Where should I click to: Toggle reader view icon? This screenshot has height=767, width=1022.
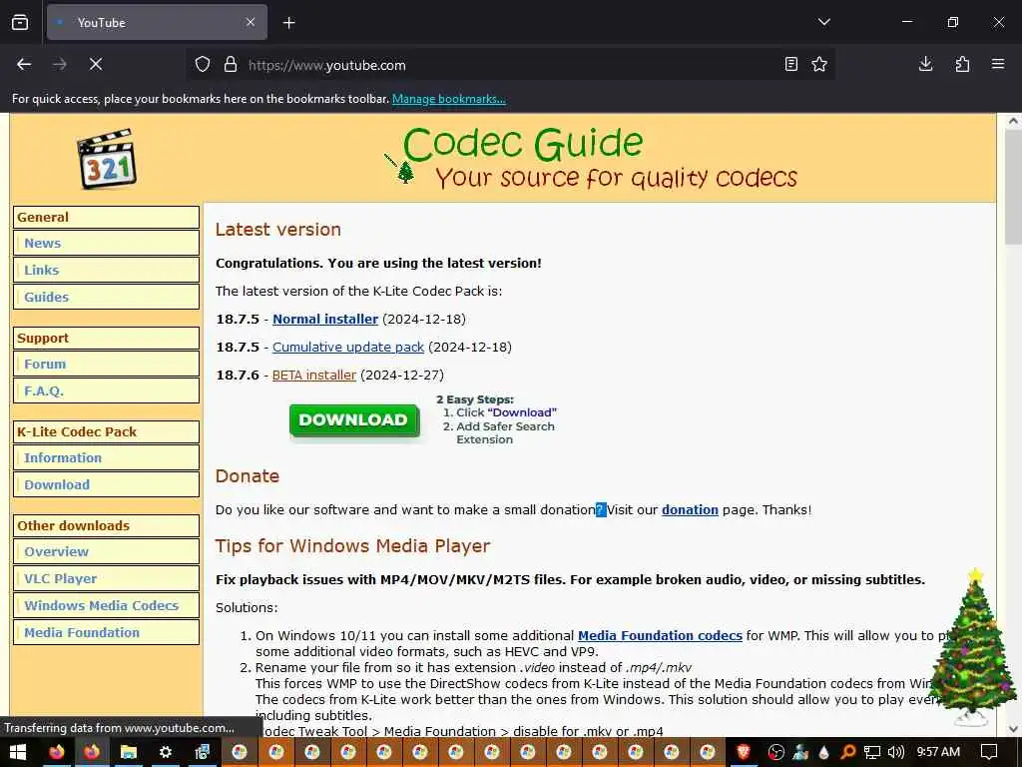pos(791,65)
